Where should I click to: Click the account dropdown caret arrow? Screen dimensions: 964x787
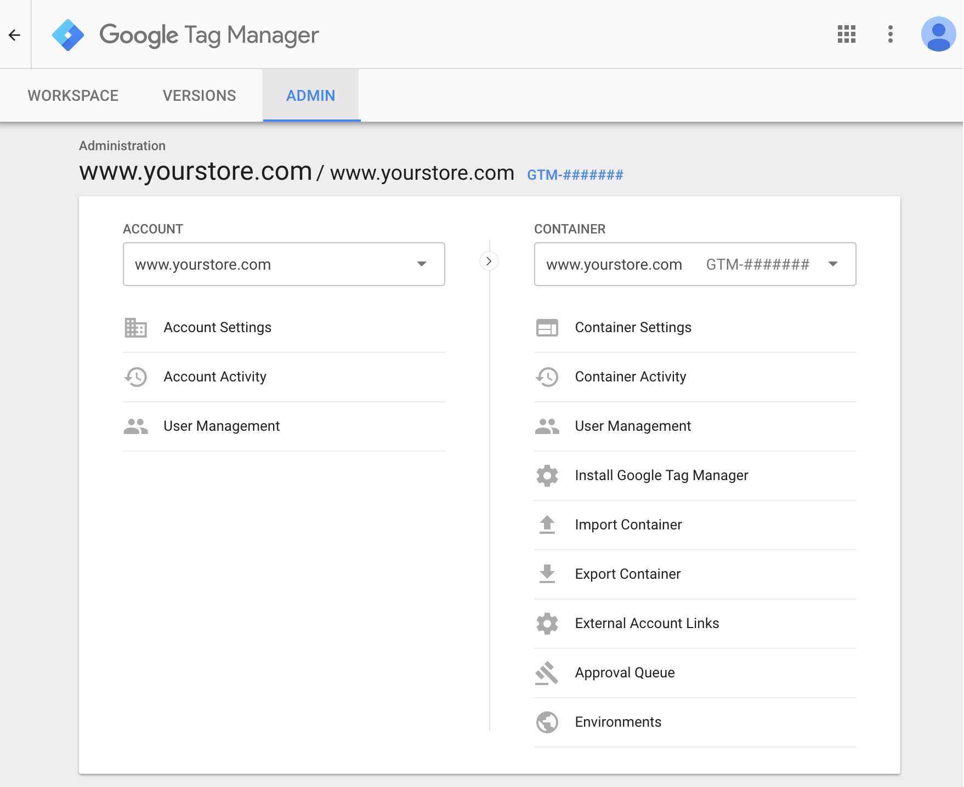tap(421, 264)
